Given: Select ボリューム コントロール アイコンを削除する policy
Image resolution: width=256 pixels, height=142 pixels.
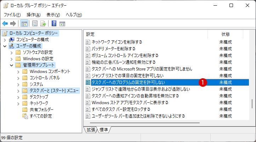Looking at the screenshot, I should [x=125, y=56].
